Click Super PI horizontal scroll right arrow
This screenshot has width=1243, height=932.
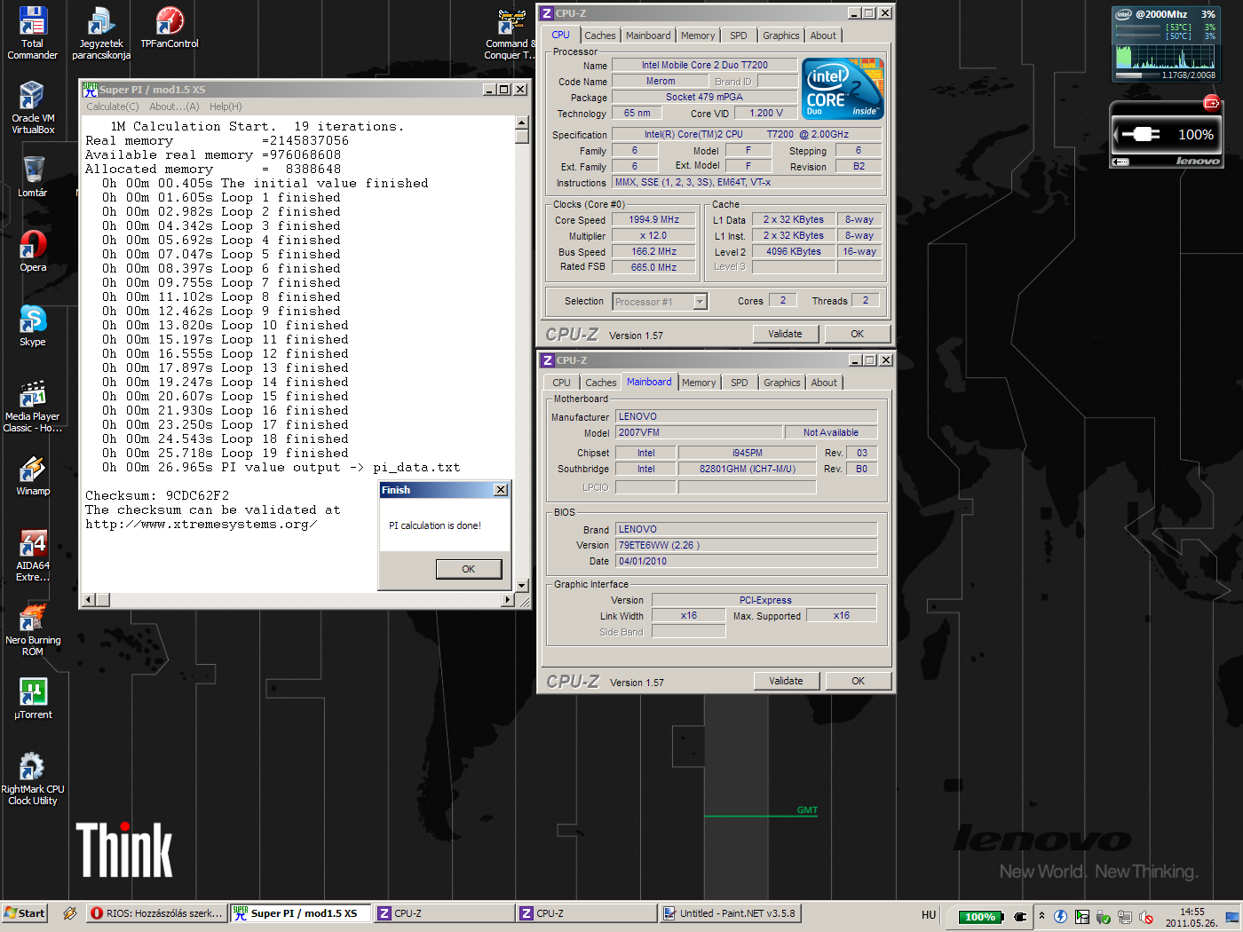508,600
